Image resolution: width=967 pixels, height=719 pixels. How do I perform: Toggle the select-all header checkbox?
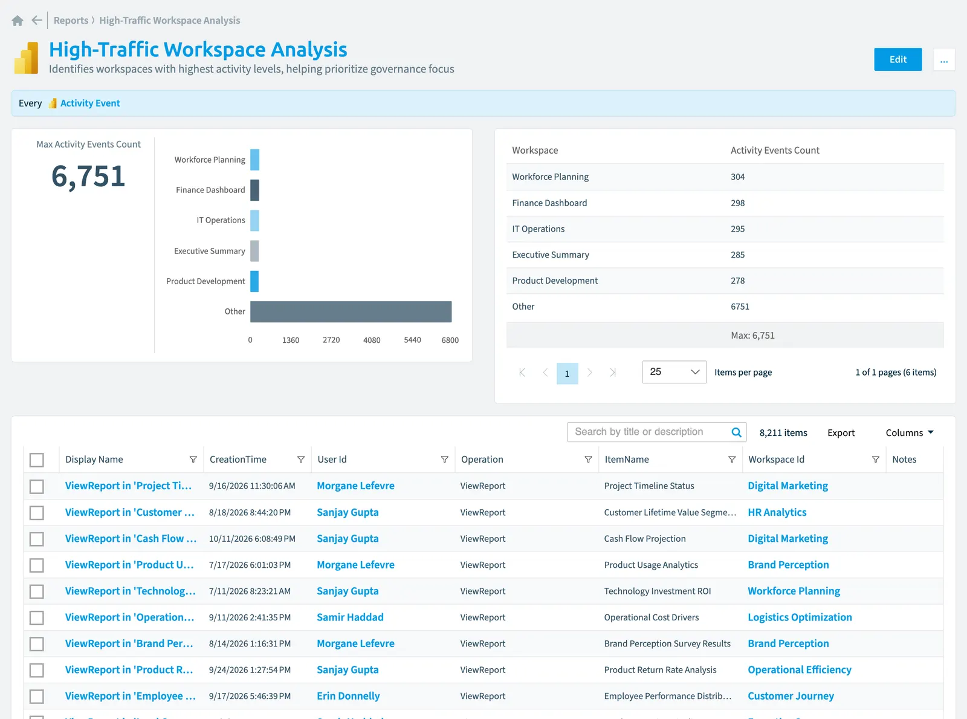[x=37, y=460]
